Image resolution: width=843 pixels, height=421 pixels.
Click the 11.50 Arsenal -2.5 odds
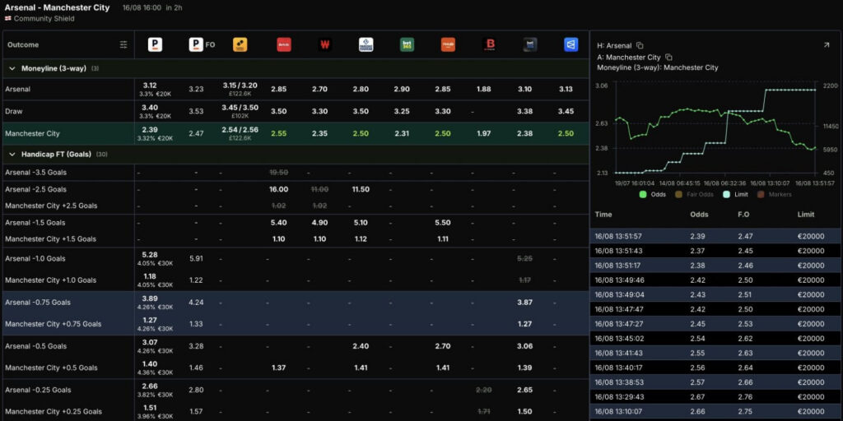[x=361, y=190]
